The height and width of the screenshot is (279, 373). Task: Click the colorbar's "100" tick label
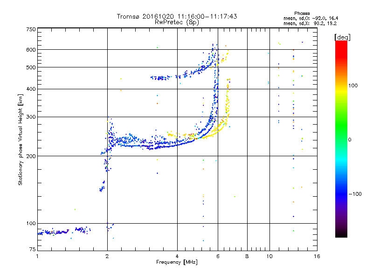pyautogui.click(x=353, y=86)
